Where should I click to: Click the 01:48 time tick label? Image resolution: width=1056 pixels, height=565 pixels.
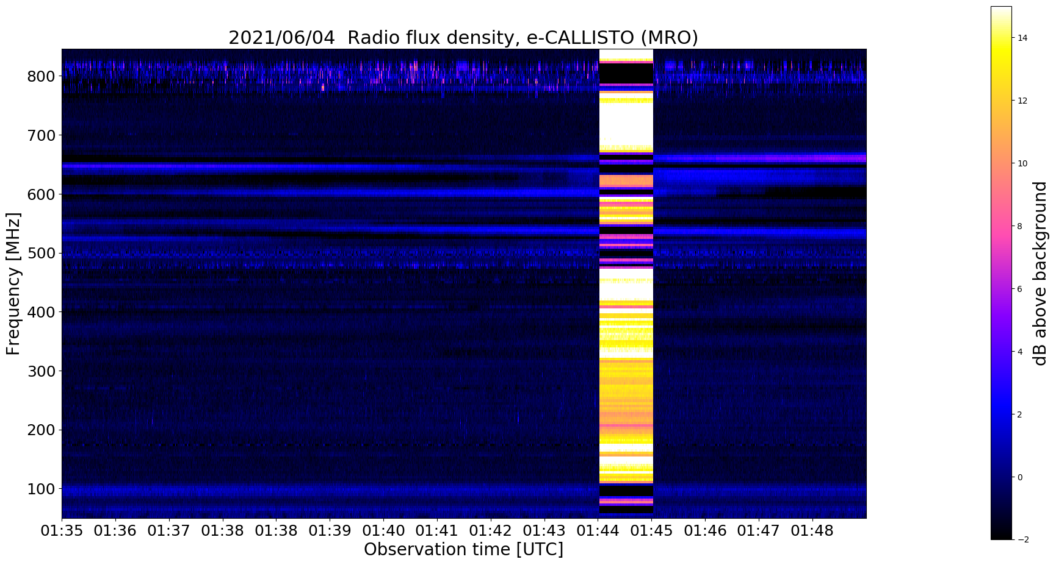pos(812,531)
